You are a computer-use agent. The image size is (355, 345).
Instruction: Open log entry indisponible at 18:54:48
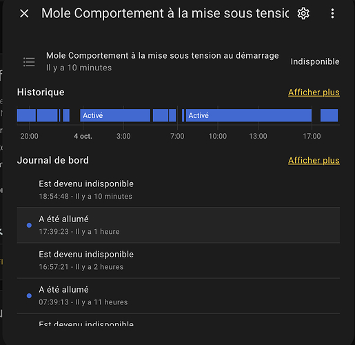(179, 190)
